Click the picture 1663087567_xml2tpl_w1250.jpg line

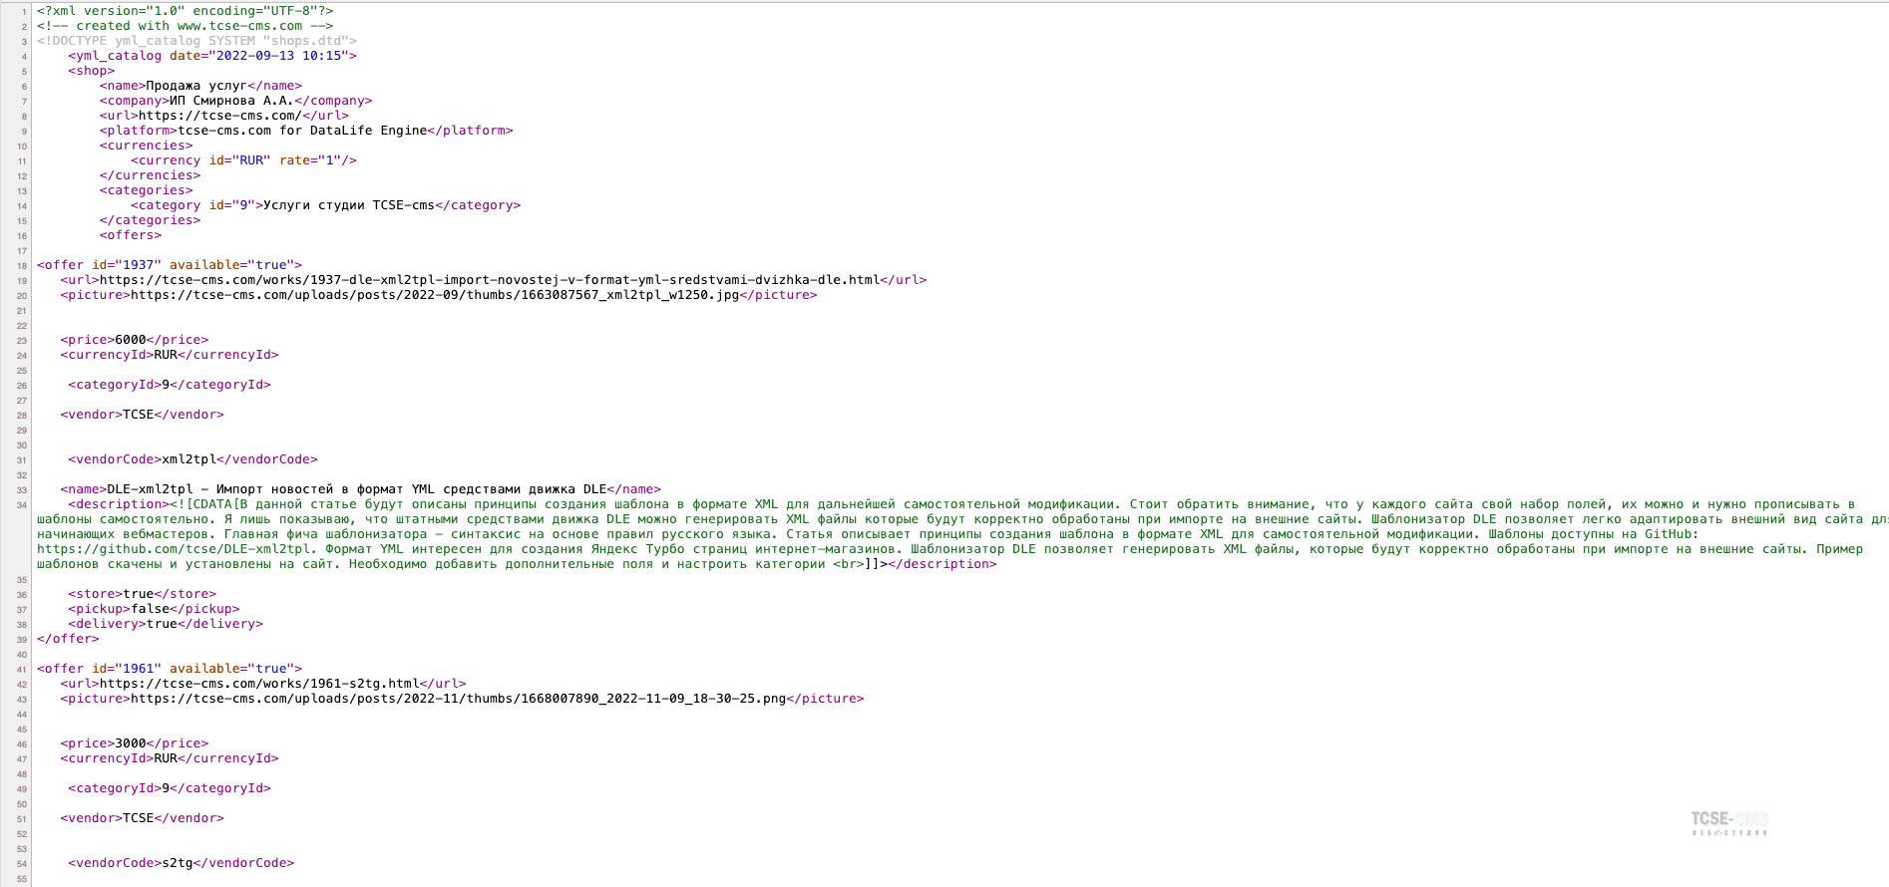(x=439, y=295)
